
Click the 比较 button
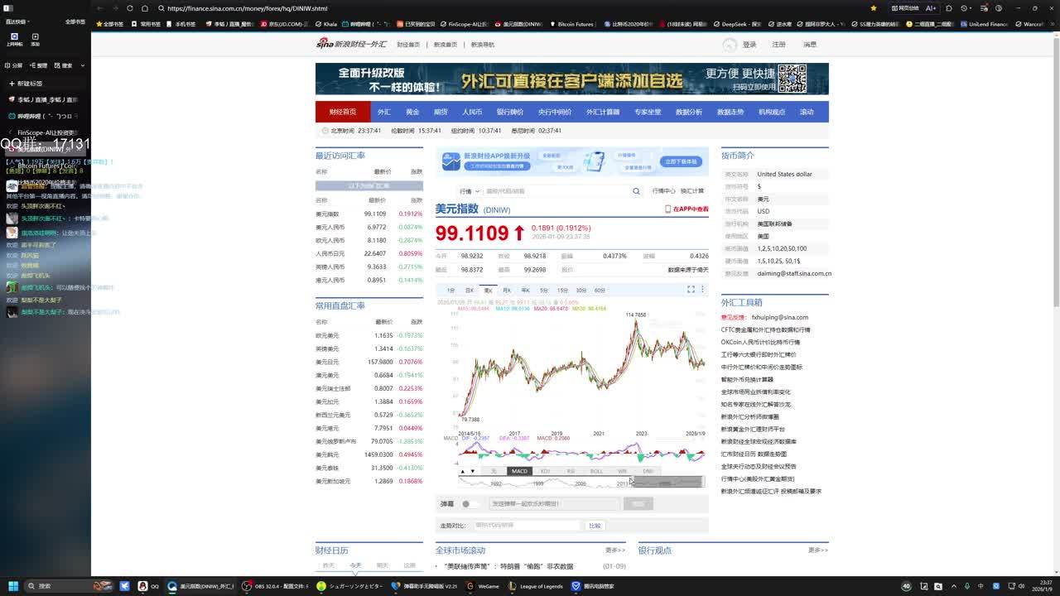pyautogui.click(x=595, y=526)
